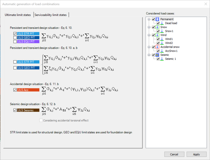The width and height of the screenshot is (210, 160).
Task: Enable ULS STR P/T for Eq. 6.10 a, b
Action: click(15, 62)
